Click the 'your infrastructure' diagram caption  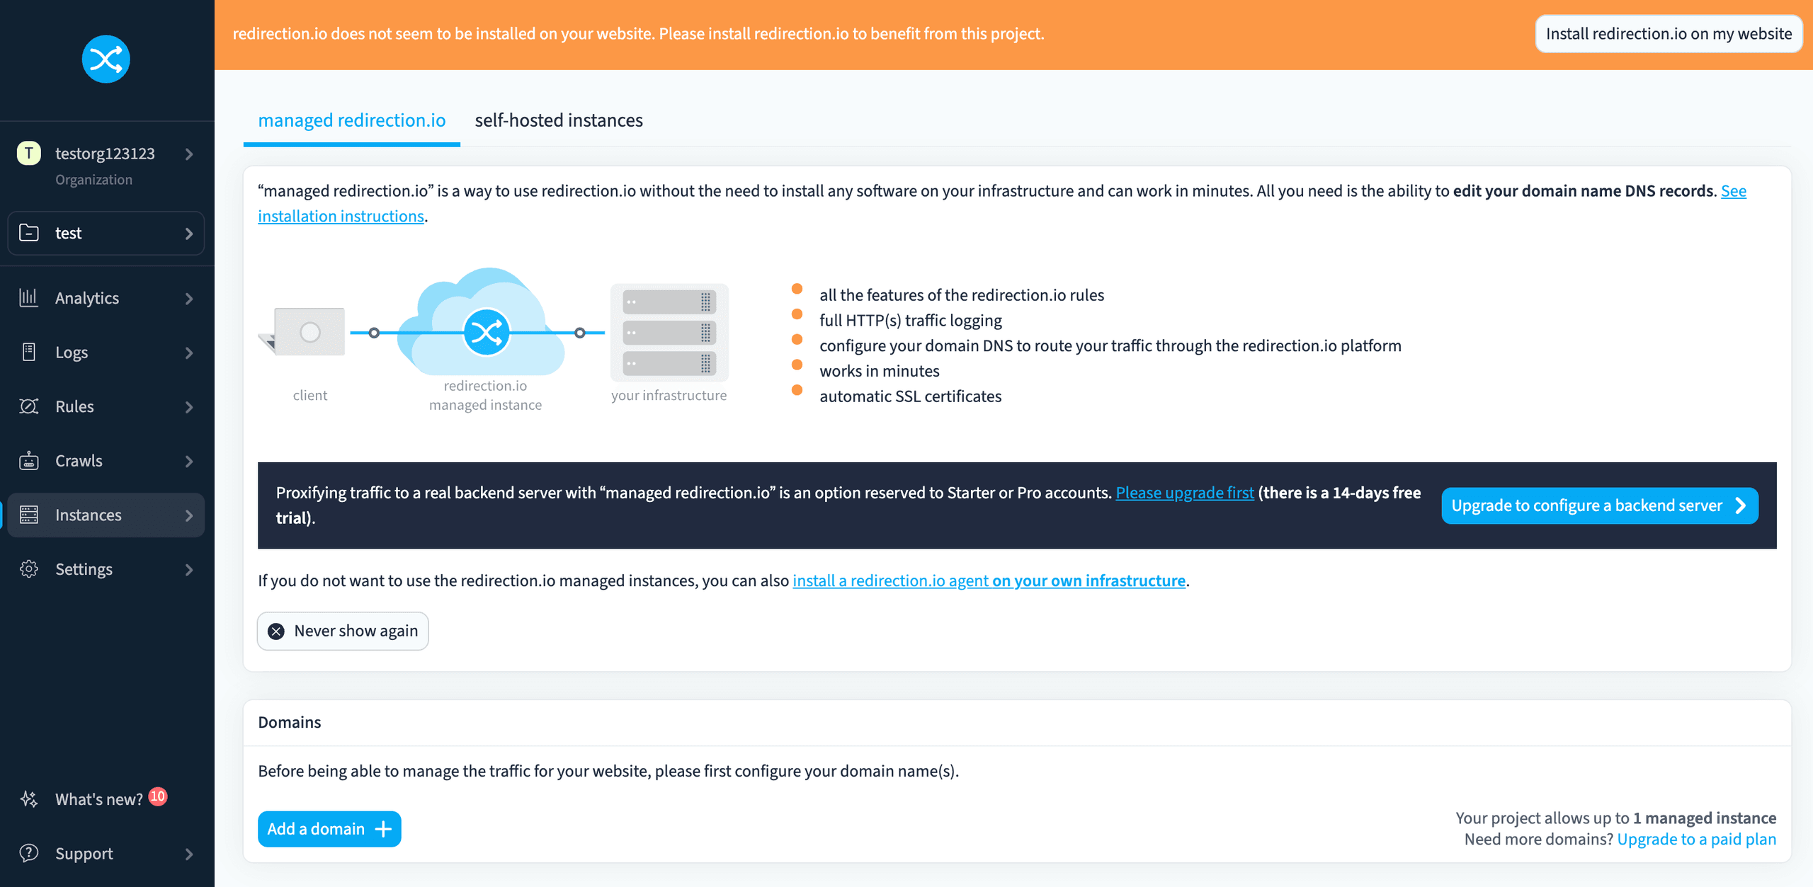(x=669, y=395)
